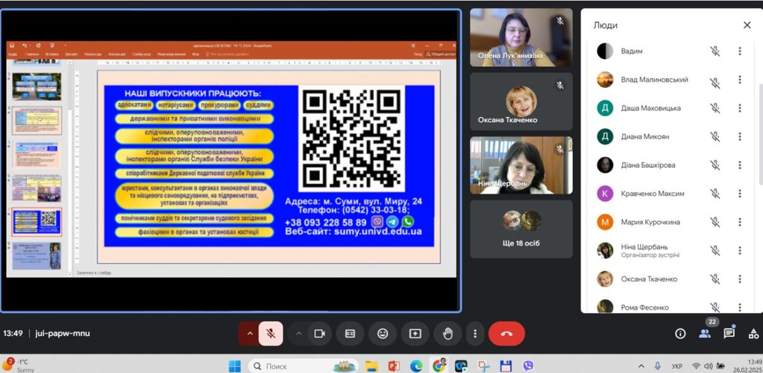Mute icon next to Діана Башкірова

pos(715,165)
